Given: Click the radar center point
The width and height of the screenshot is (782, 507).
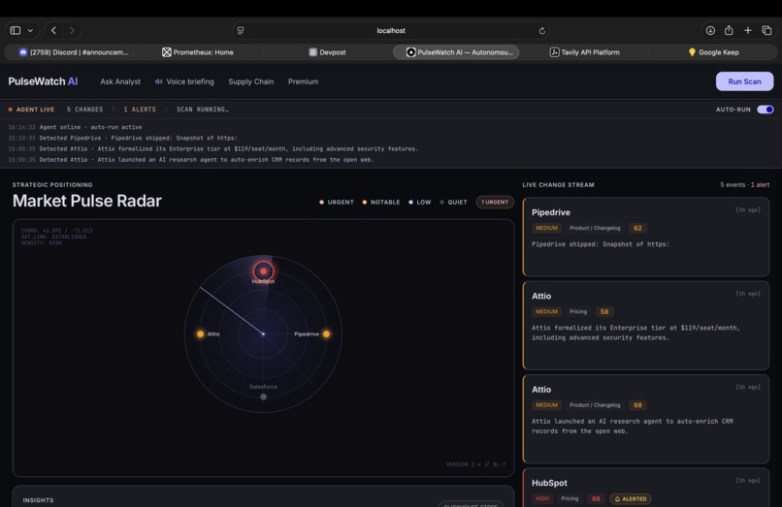Looking at the screenshot, I should [263, 334].
